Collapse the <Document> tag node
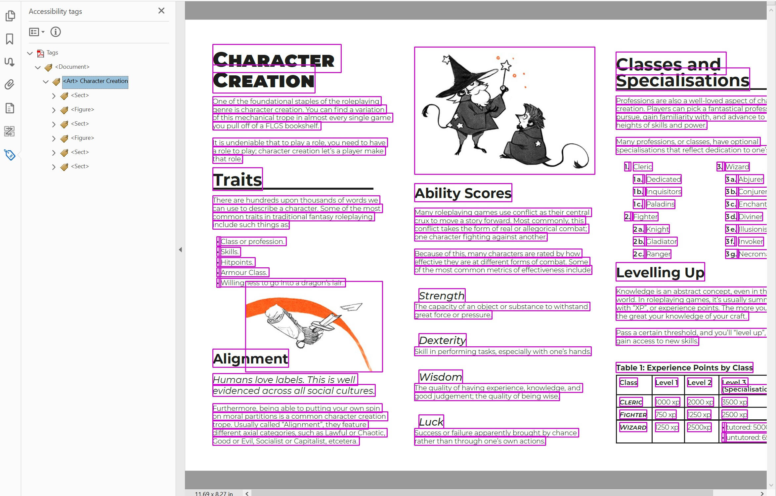776x496 pixels. (x=38, y=67)
